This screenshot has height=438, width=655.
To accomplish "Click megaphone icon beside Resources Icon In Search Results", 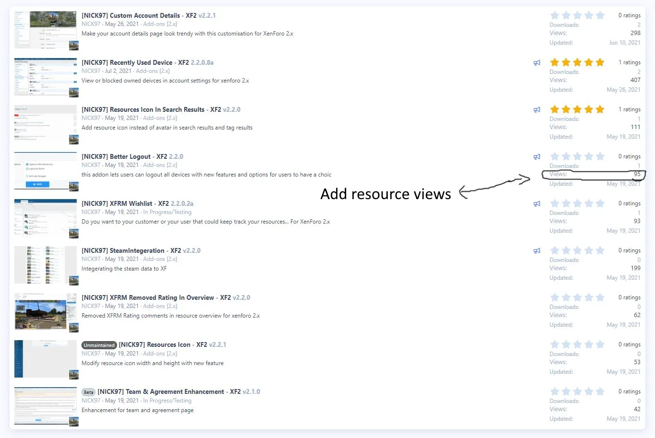I will click(x=537, y=110).
